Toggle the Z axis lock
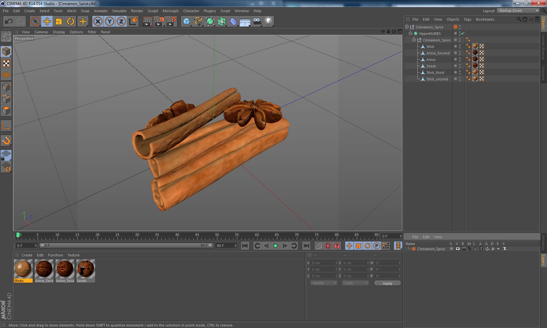 (x=121, y=22)
